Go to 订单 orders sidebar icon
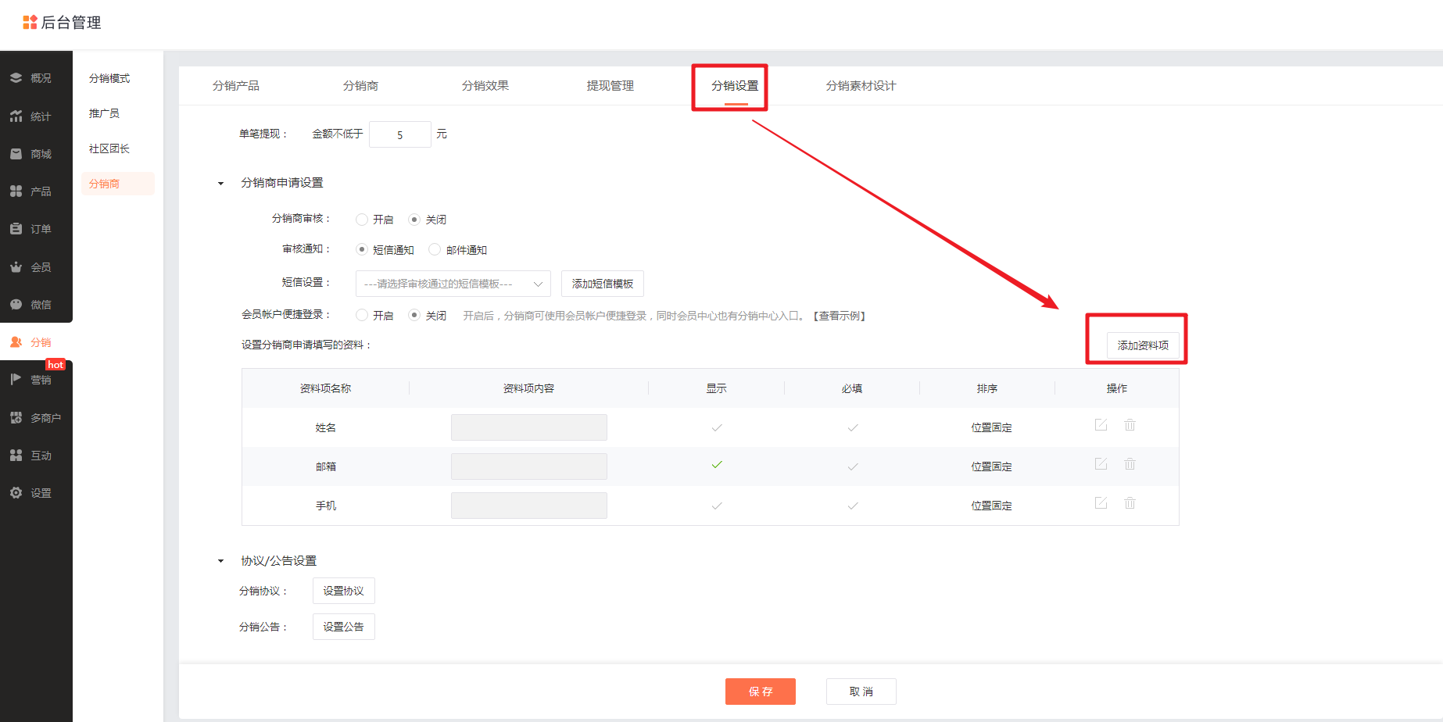 pos(16,229)
